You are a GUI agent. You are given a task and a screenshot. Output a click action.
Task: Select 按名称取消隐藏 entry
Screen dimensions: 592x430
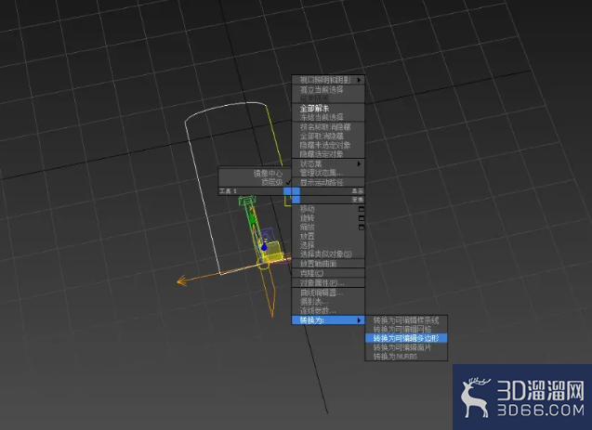(x=328, y=126)
